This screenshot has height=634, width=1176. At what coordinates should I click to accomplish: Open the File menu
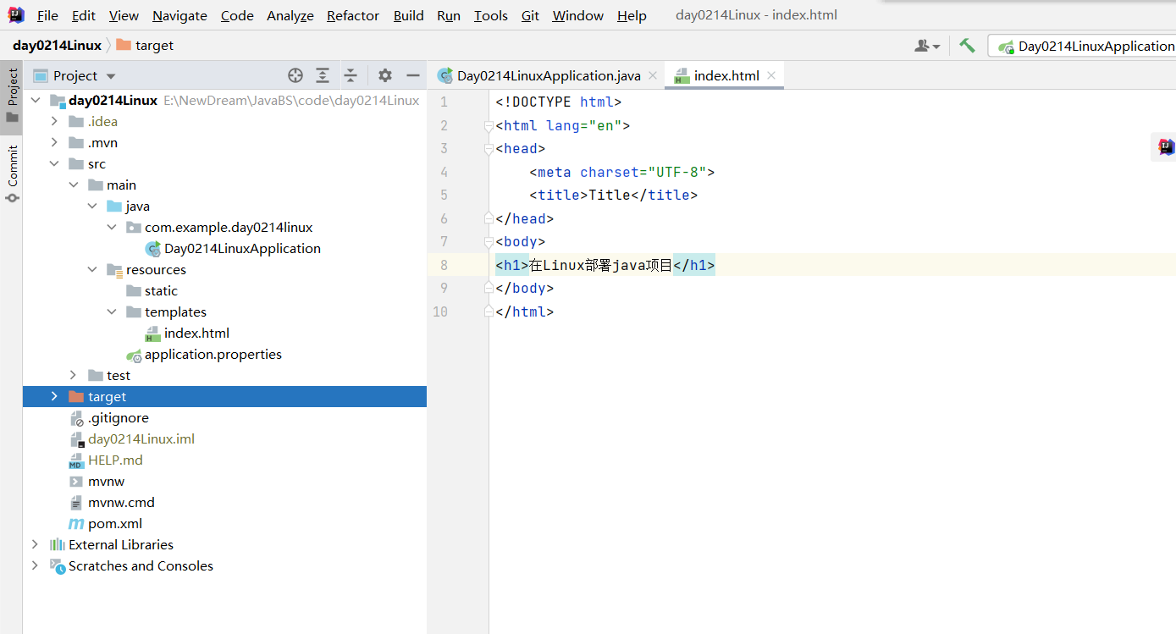pyautogui.click(x=47, y=15)
